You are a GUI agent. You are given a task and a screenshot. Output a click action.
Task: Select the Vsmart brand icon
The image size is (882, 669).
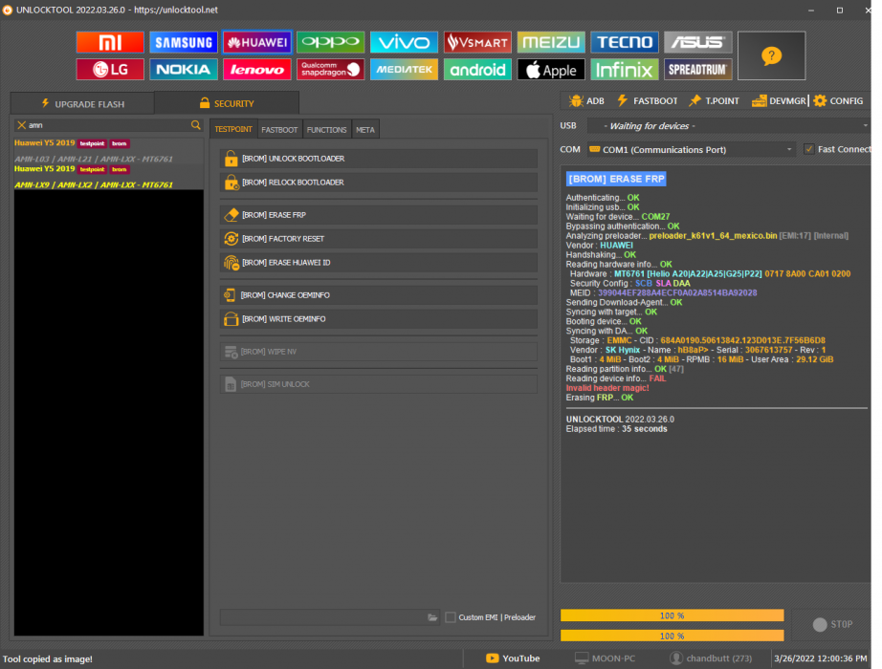click(x=477, y=42)
